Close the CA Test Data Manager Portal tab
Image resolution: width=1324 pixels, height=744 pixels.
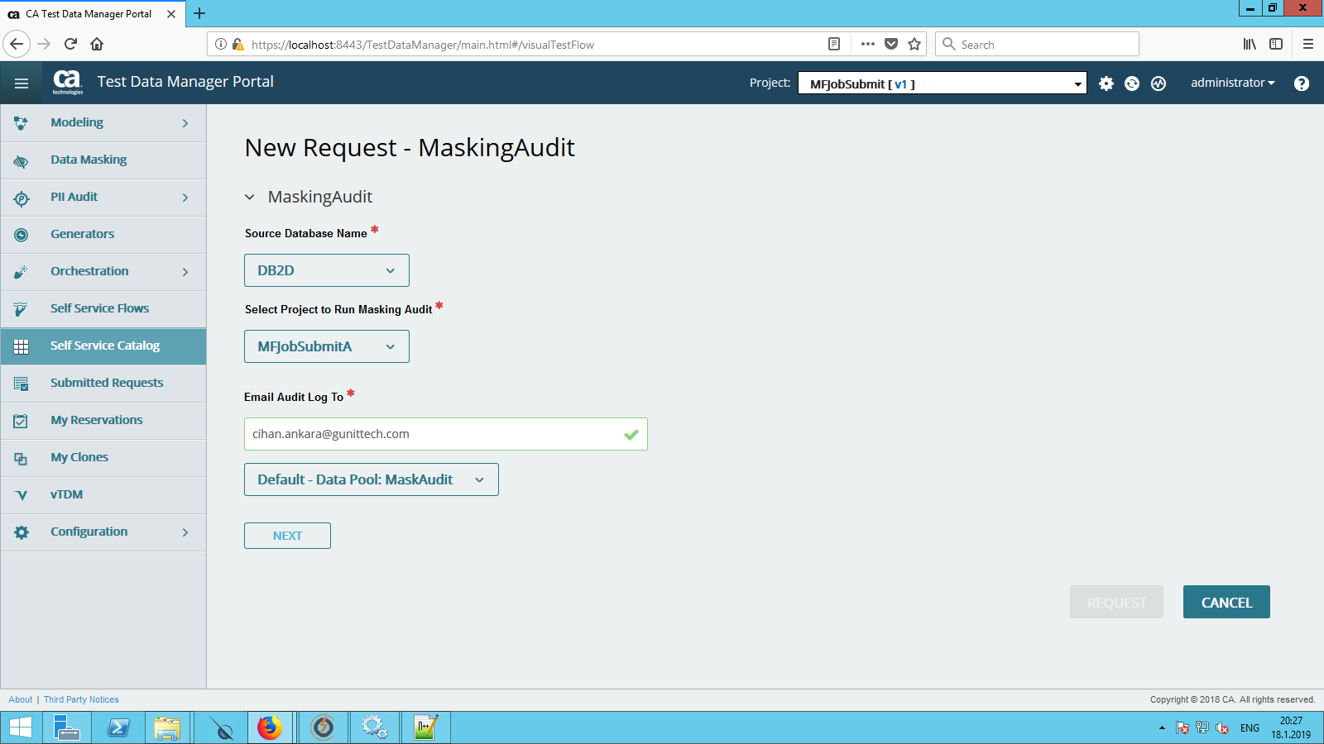171,14
